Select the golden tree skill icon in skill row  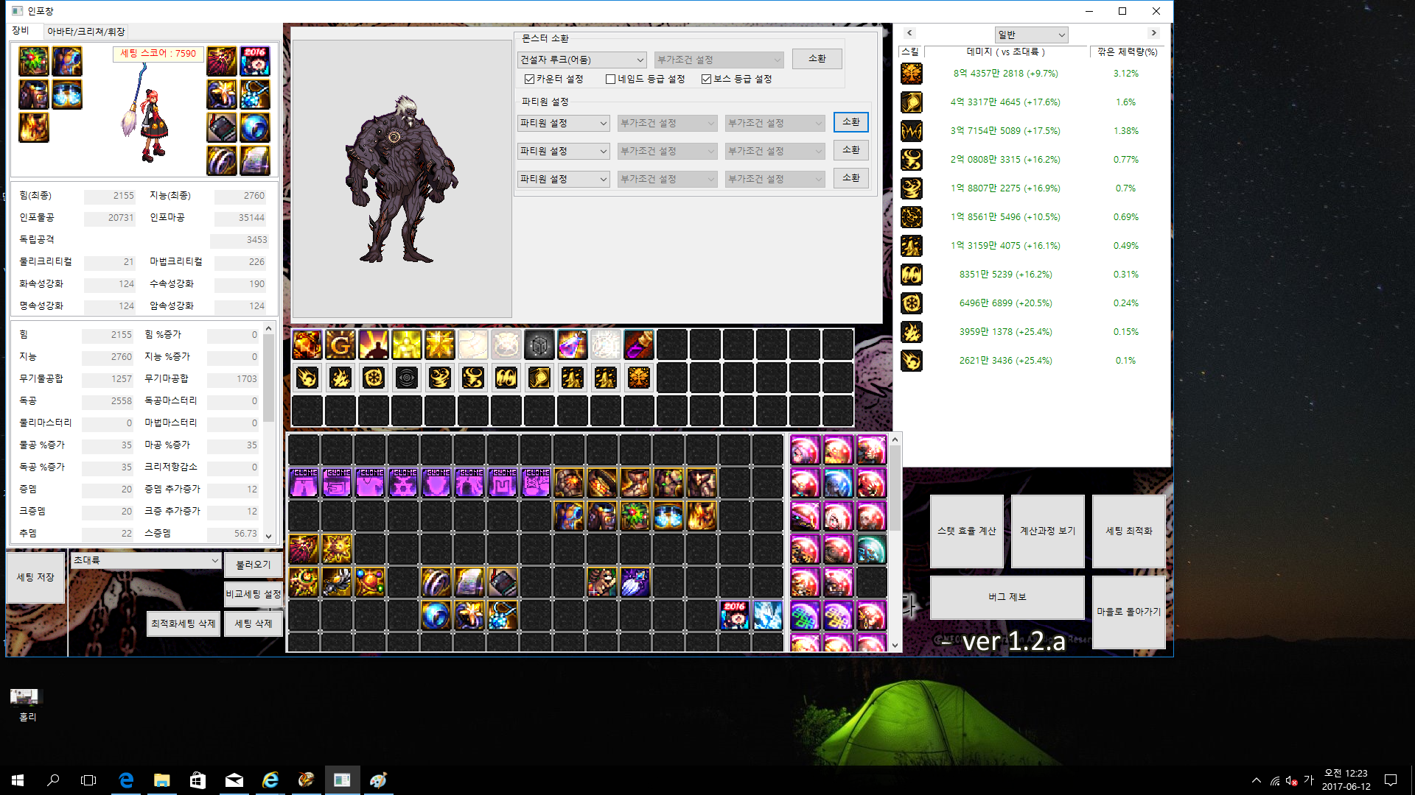pyautogui.click(x=639, y=378)
